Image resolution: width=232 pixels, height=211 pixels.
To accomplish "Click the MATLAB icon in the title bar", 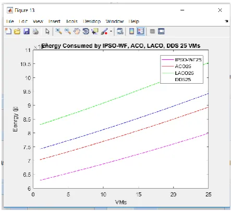I will click(10, 10).
